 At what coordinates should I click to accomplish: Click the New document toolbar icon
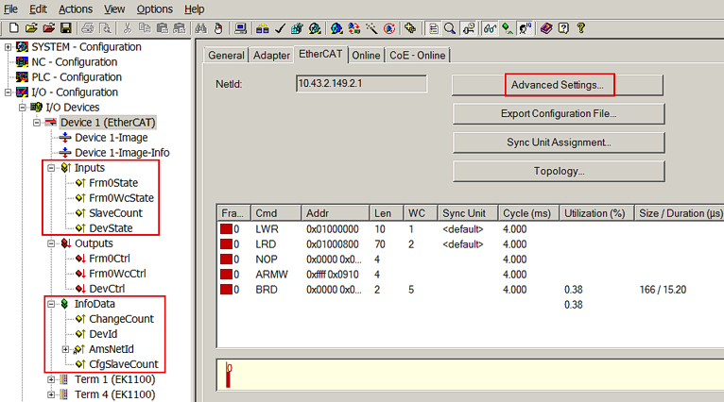[x=14, y=28]
